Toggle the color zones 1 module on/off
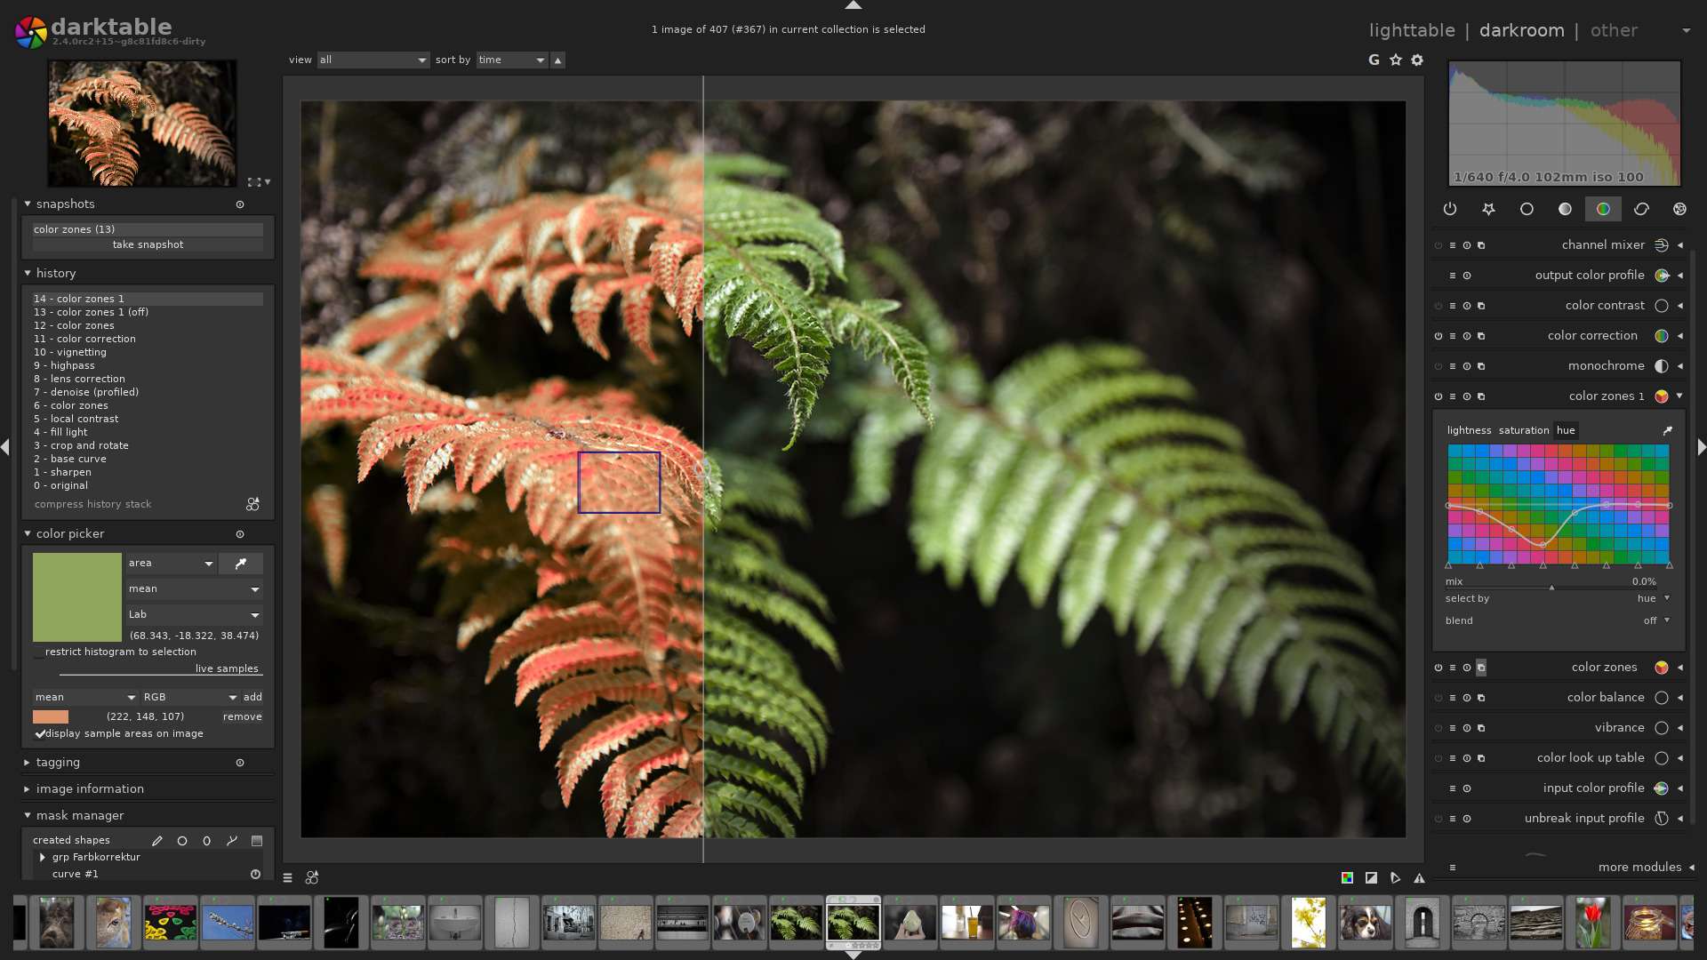 point(1439,396)
